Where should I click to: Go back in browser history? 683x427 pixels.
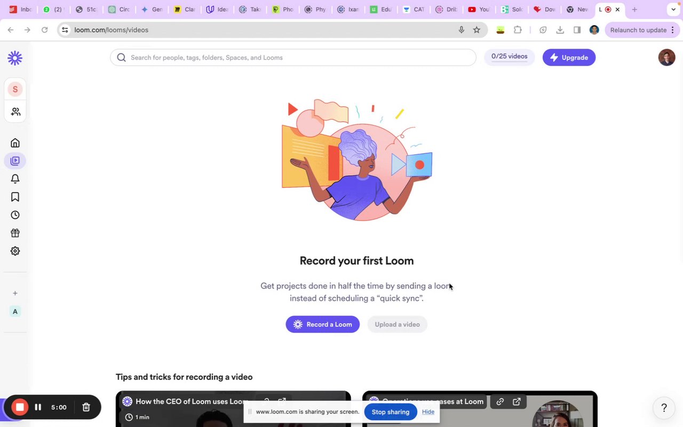11,30
